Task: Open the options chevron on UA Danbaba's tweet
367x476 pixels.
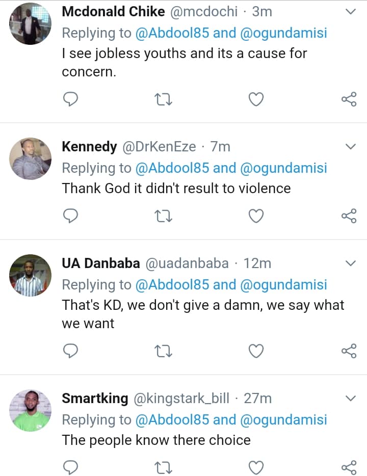Action: [350, 263]
